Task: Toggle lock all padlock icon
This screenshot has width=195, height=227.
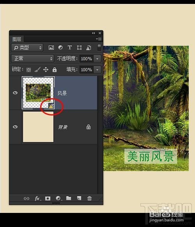Action: [55, 70]
